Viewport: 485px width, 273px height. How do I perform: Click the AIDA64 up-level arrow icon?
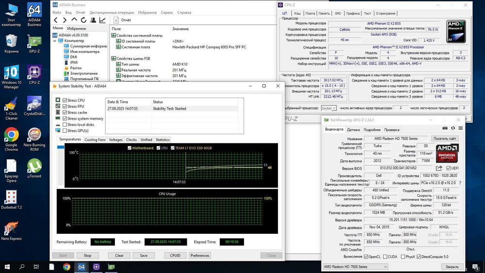coord(74,20)
